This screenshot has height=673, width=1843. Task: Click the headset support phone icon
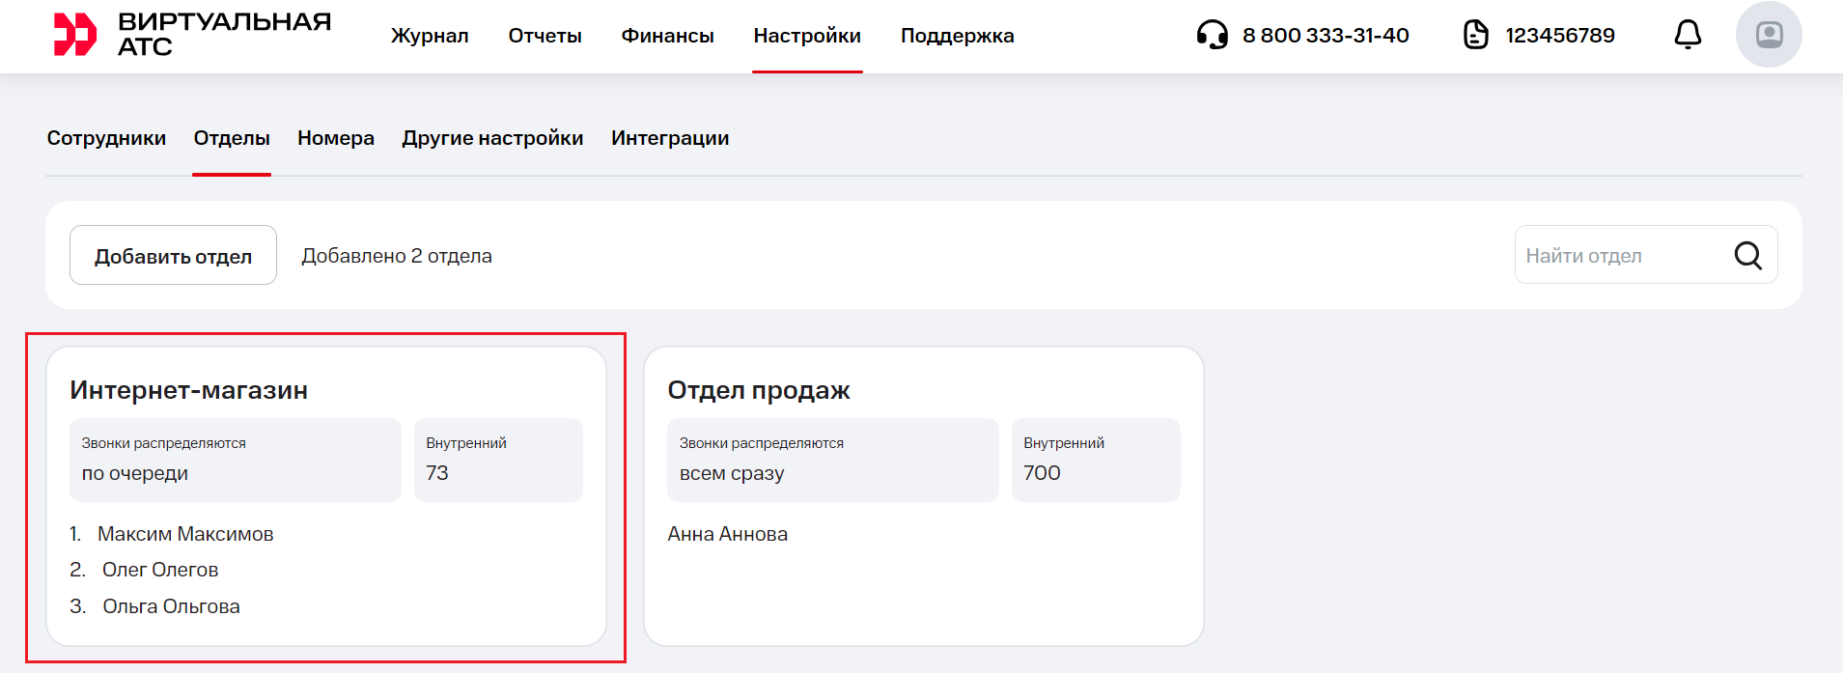click(1212, 35)
